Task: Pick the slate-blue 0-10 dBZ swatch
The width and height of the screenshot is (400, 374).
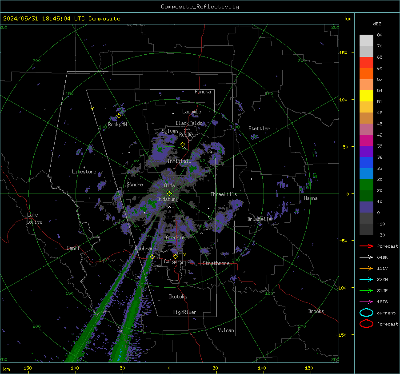Action: pyautogui.click(x=366, y=207)
